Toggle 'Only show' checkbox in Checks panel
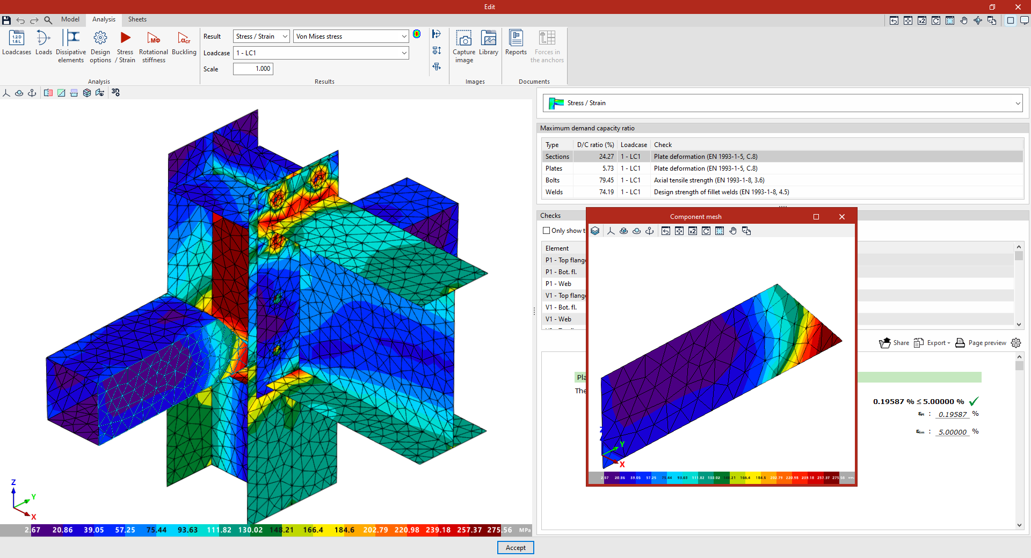This screenshot has height=558, width=1031. pyautogui.click(x=546, y=231)
